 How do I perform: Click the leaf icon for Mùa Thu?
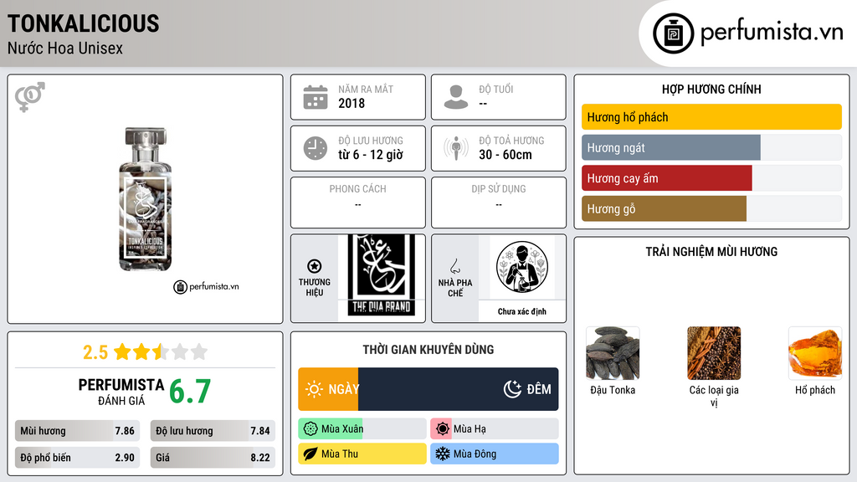pos(310,454)
